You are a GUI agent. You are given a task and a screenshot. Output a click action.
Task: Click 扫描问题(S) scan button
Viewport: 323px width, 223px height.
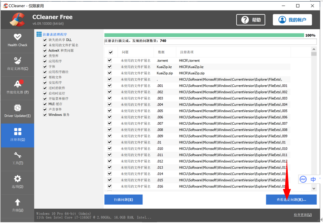[124, 199]
